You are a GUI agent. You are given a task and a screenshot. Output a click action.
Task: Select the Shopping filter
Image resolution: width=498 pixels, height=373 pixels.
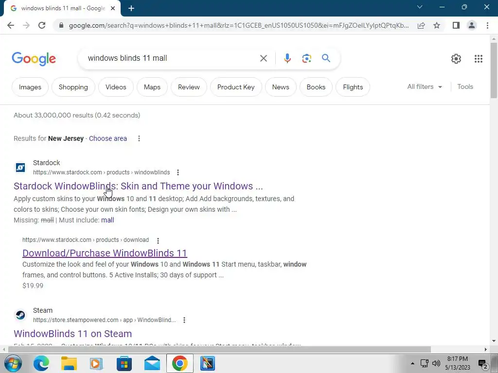pos(73,87)
